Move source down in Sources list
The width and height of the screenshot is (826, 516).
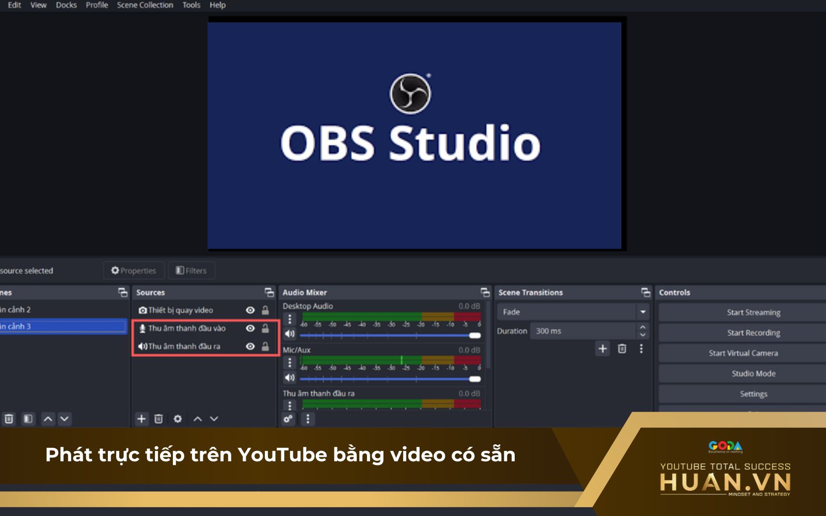point(214,418)
